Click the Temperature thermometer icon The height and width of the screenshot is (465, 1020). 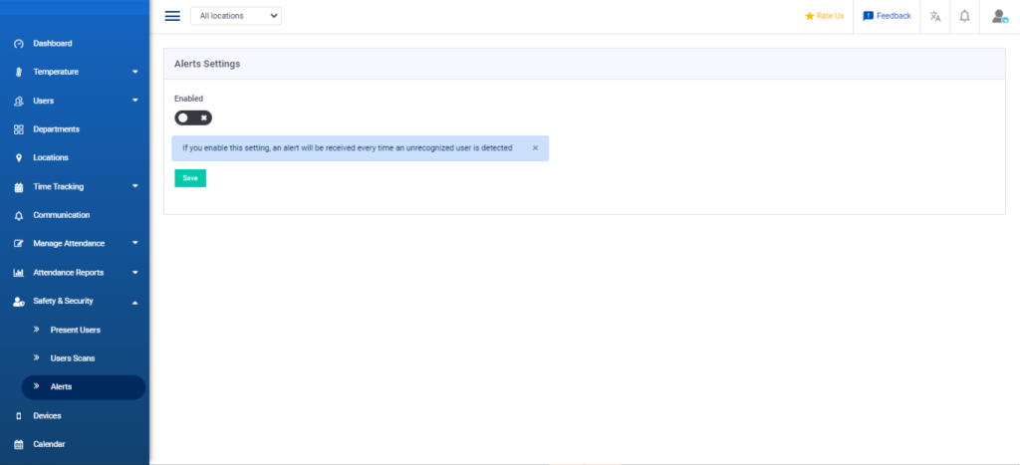19,72
